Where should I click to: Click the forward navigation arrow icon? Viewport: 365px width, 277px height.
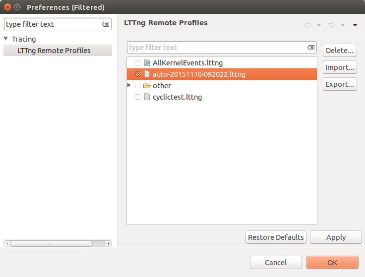point(331,25)
